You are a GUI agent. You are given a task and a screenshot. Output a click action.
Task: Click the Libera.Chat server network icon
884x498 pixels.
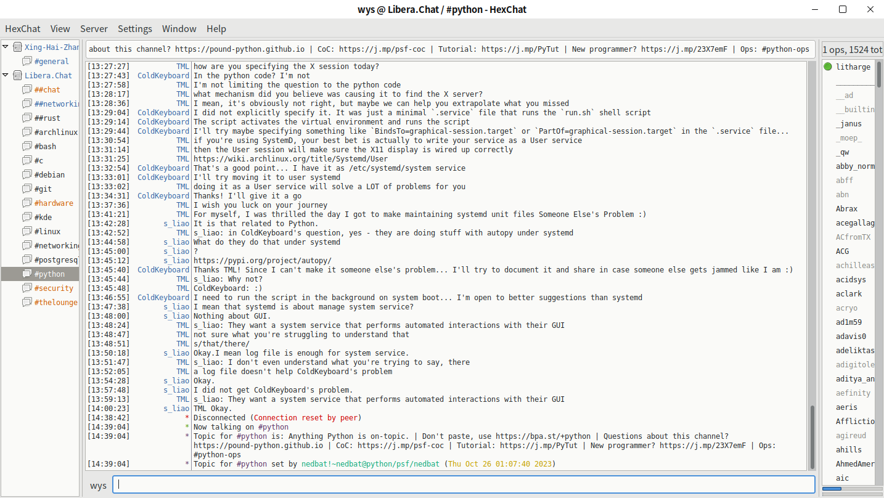click(x=17, y=76)
